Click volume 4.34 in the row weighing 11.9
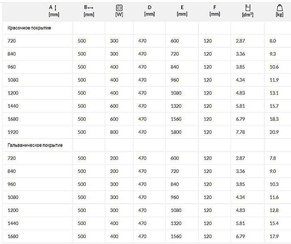The image size is (291, 244). (x=240, y=80)
